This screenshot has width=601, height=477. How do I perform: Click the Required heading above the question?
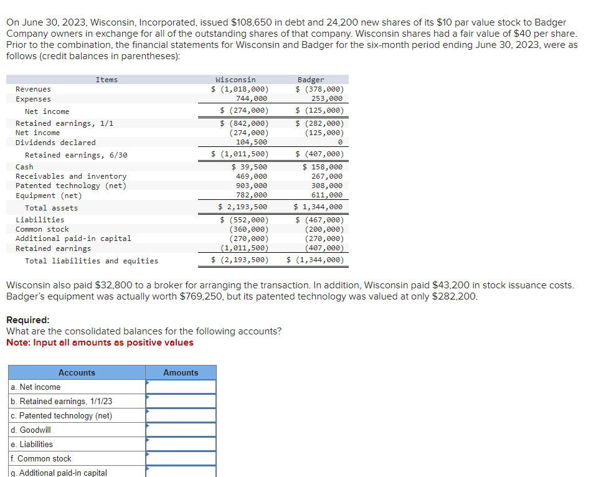27,320
